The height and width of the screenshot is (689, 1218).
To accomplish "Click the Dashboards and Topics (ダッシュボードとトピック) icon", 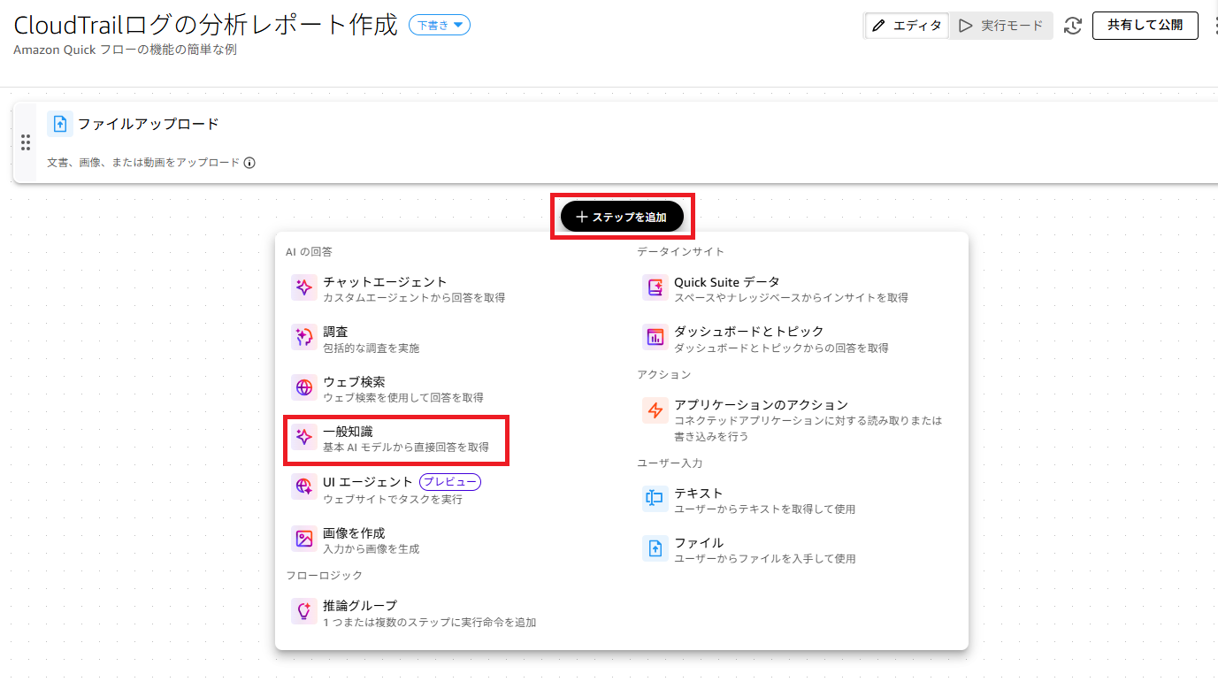I will (655, 337).
